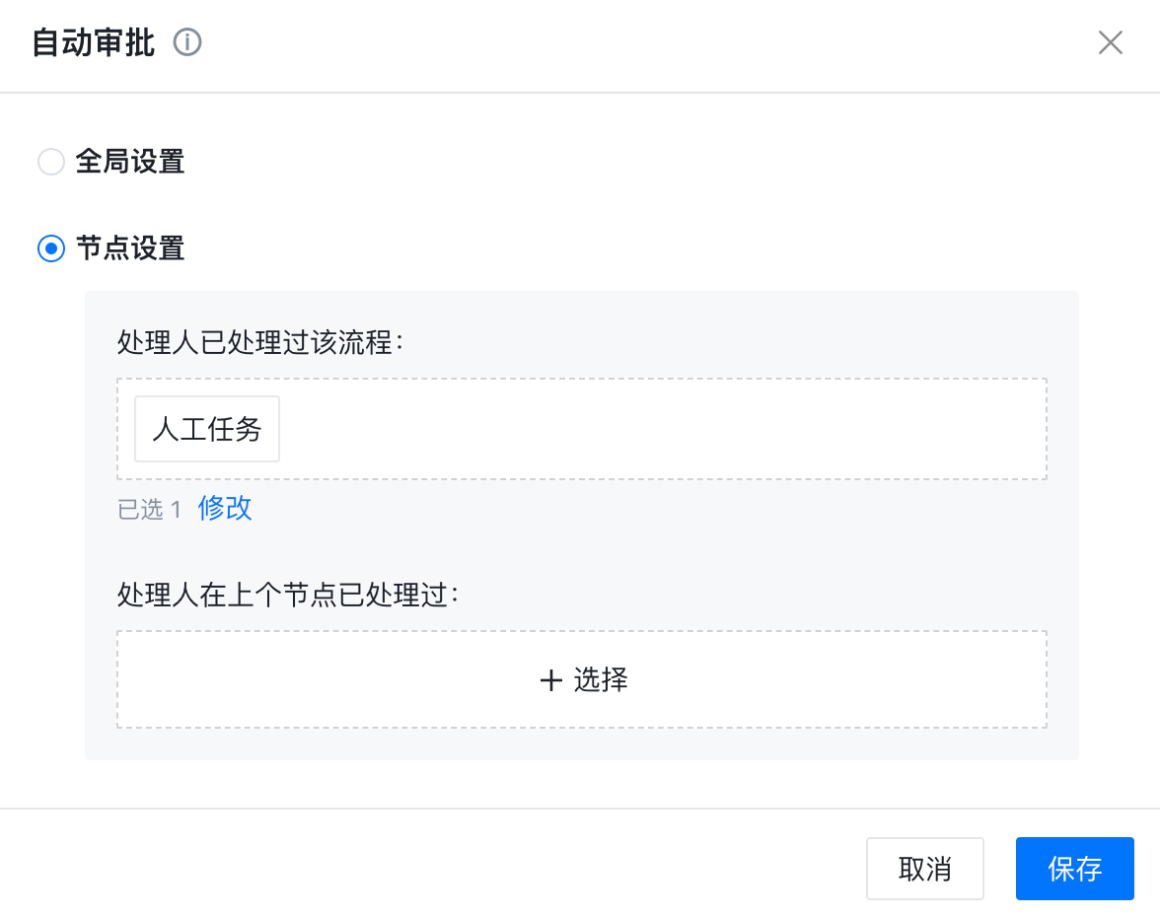Click the 节点设置 label text
This screenshot has height=917, width=1160.
(130, 248)
